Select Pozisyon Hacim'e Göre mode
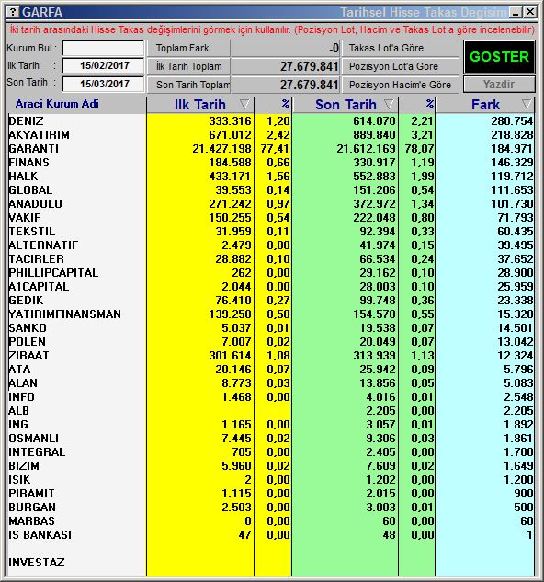This screenshot has height=582, width=544. click(x=400, y=85)
